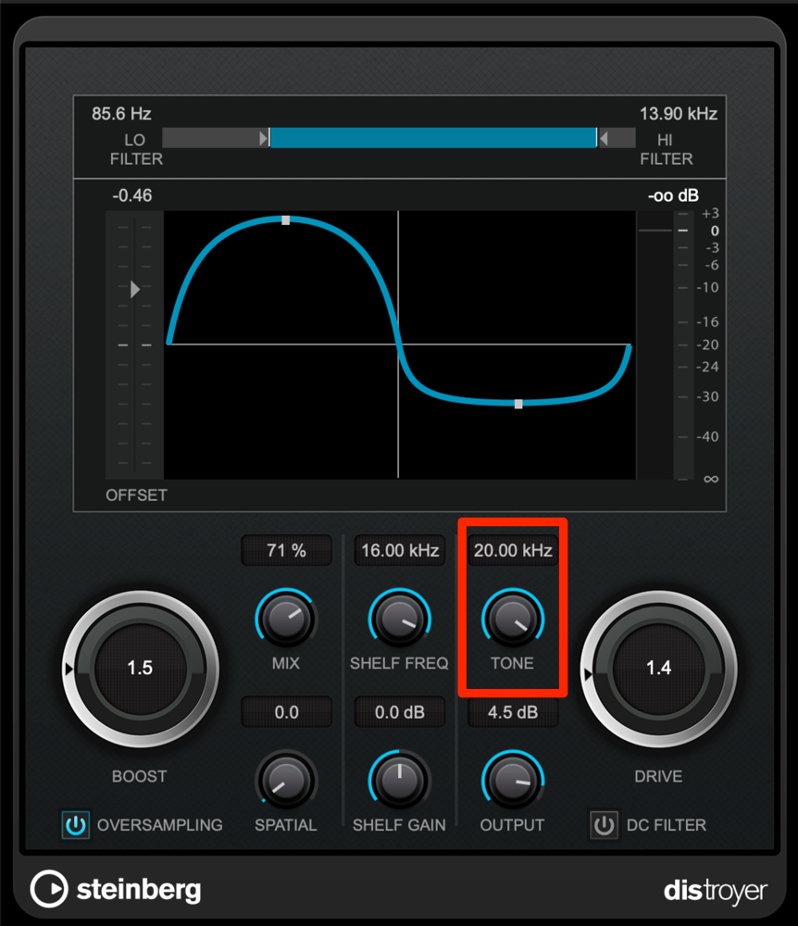
Task: Select the 71 % Mix value field
Action: (x=286, y=550)
